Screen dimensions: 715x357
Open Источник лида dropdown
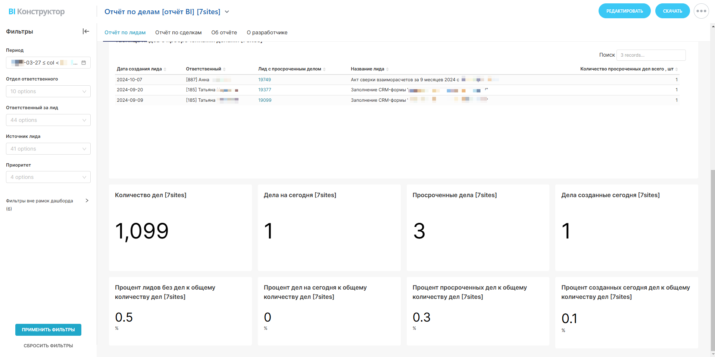pyautogui.click(x=48, y=149)
